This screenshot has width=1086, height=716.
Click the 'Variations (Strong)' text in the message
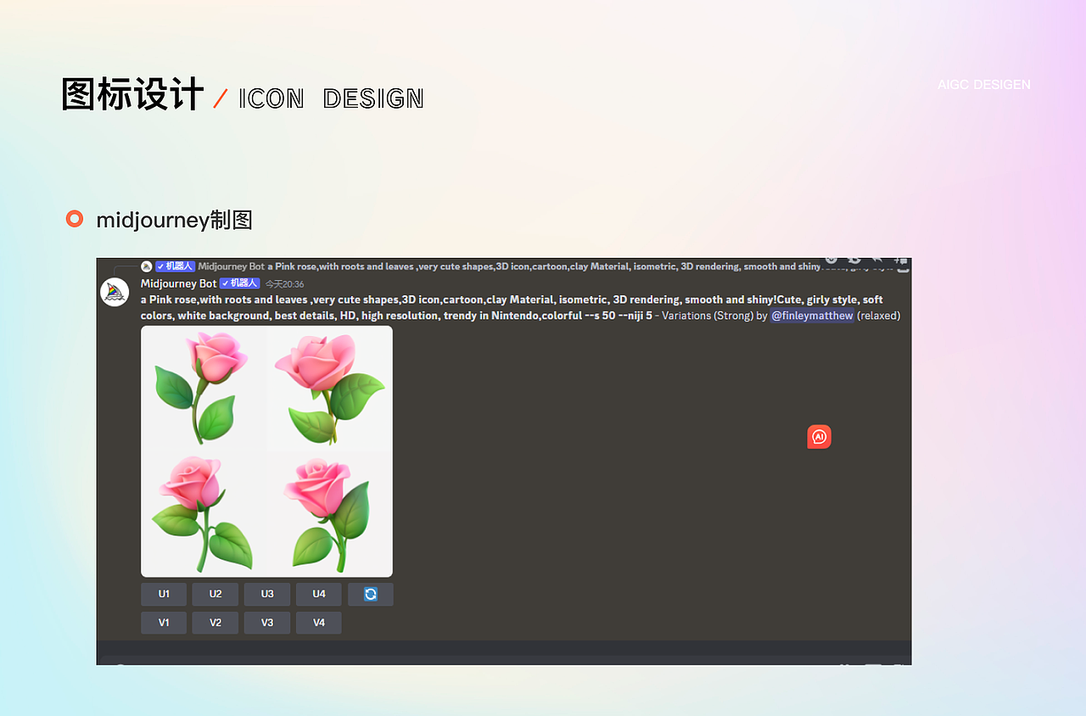pyautogui.click(x=708, y=316)
